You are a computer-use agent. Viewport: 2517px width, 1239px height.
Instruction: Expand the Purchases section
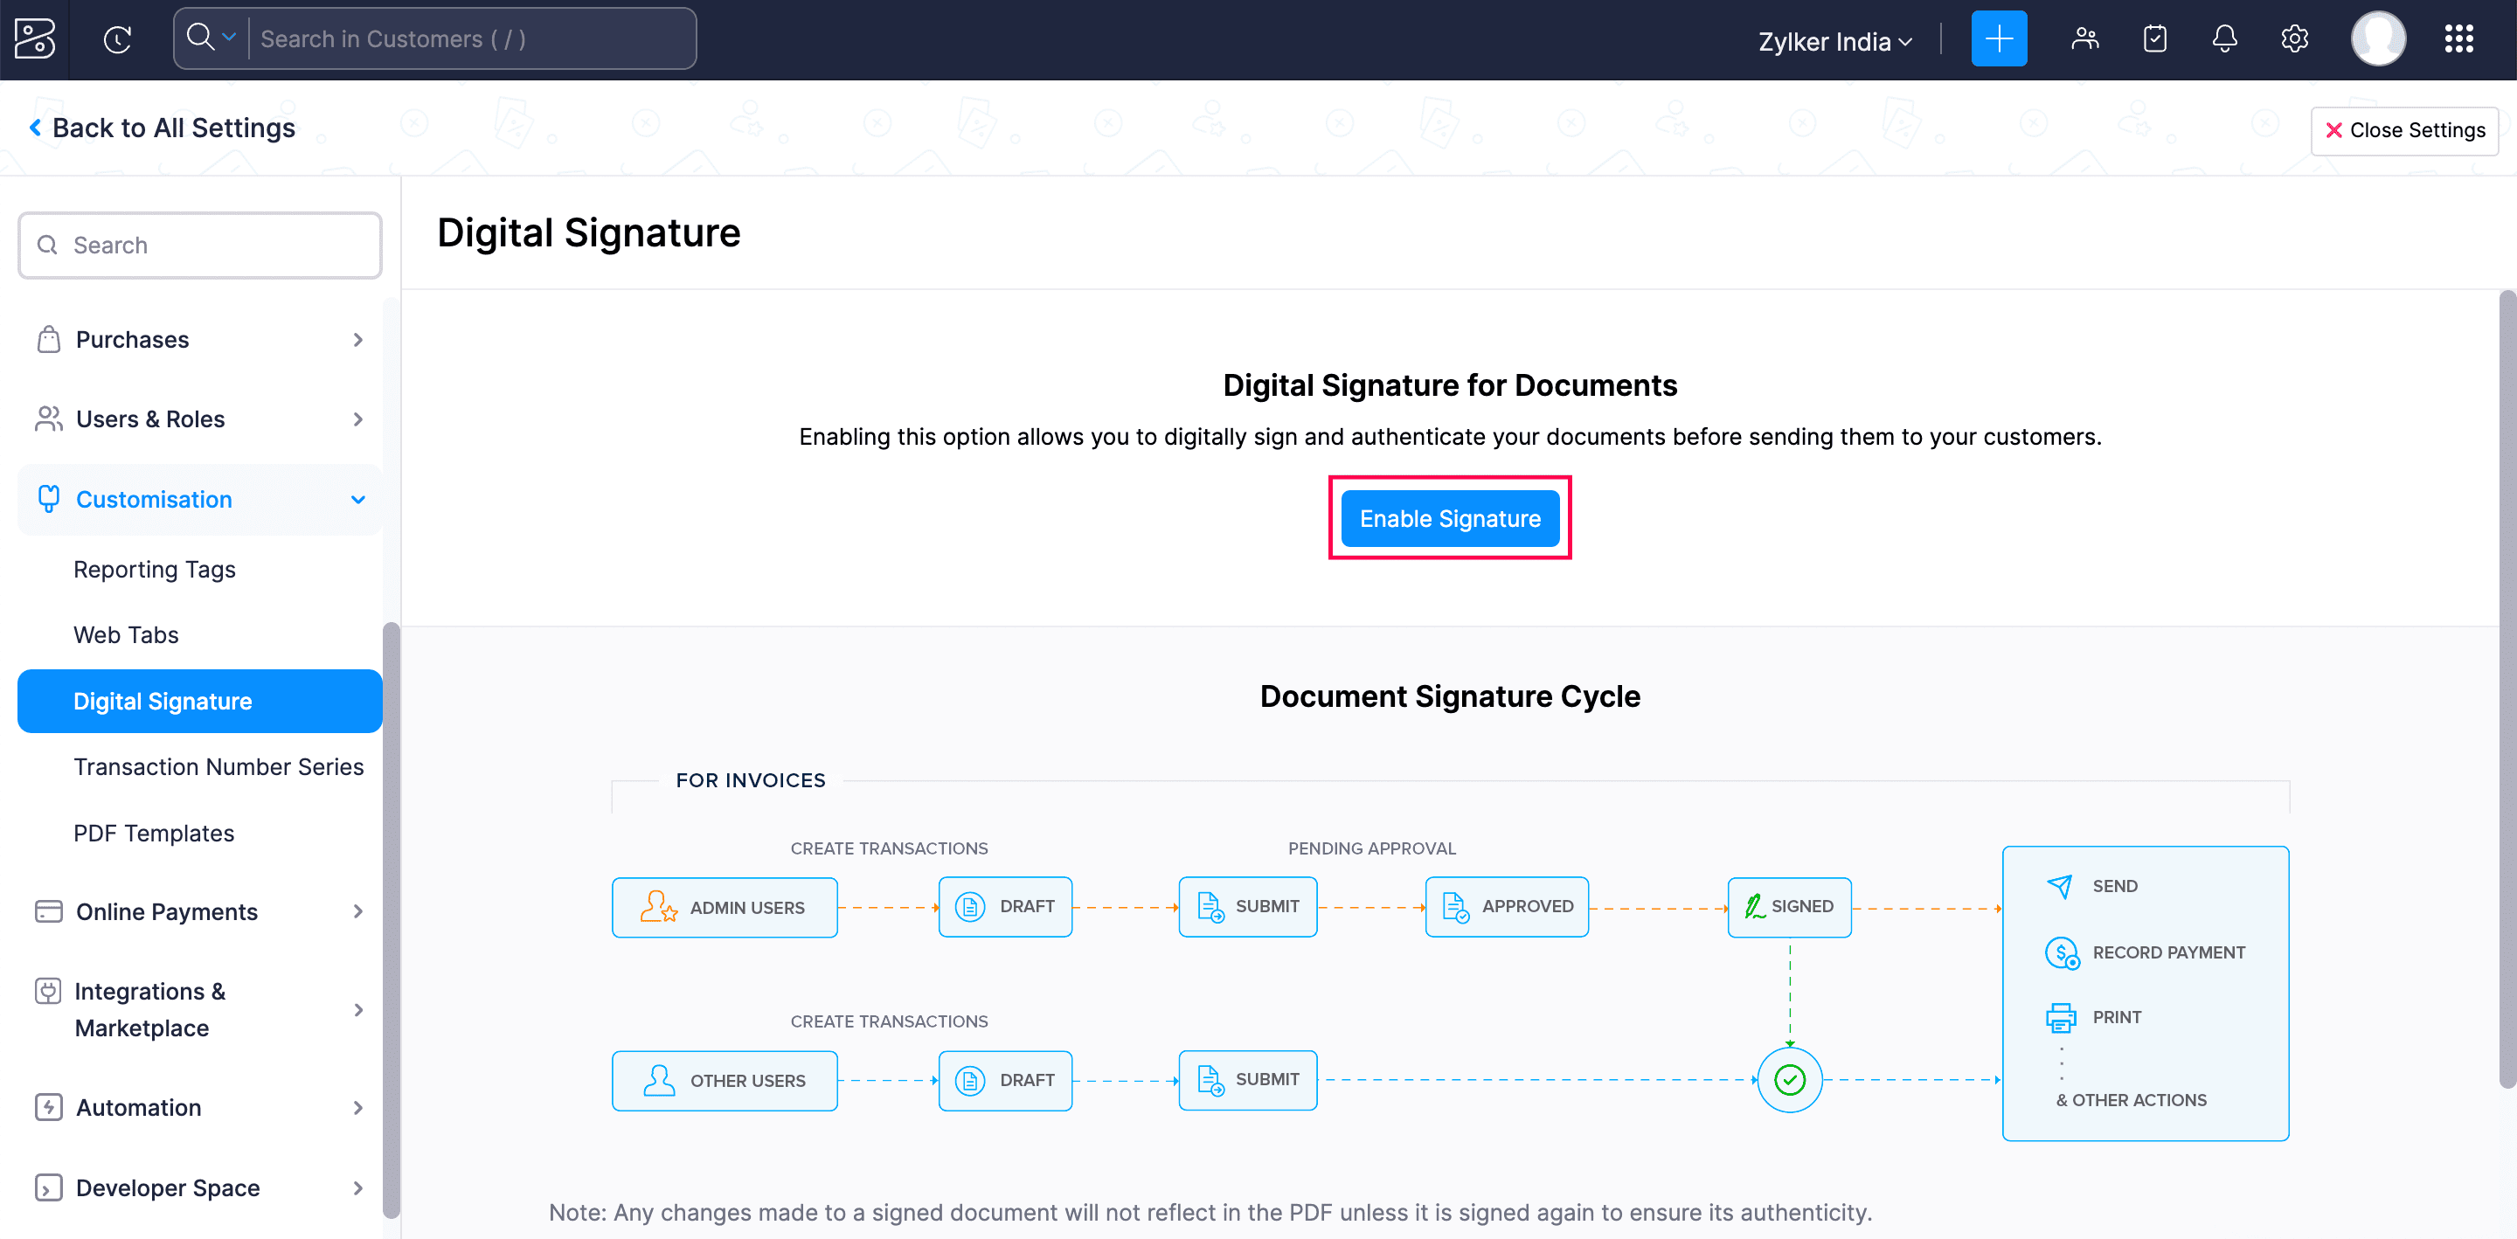(132, 339)
